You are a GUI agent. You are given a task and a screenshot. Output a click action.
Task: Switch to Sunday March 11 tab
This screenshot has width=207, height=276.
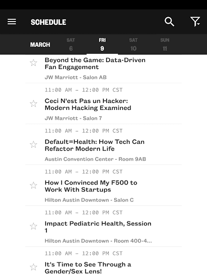point(165,44)
